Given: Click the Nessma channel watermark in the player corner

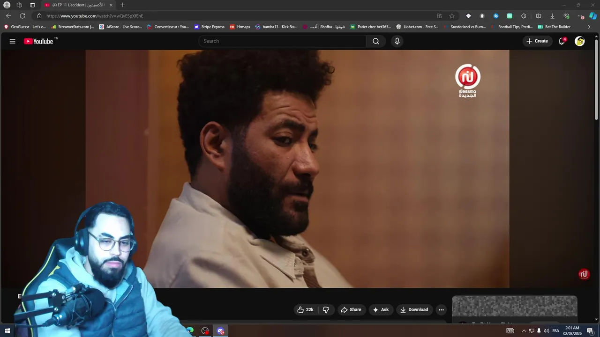Looking at the screenshot, I should 584,274.
